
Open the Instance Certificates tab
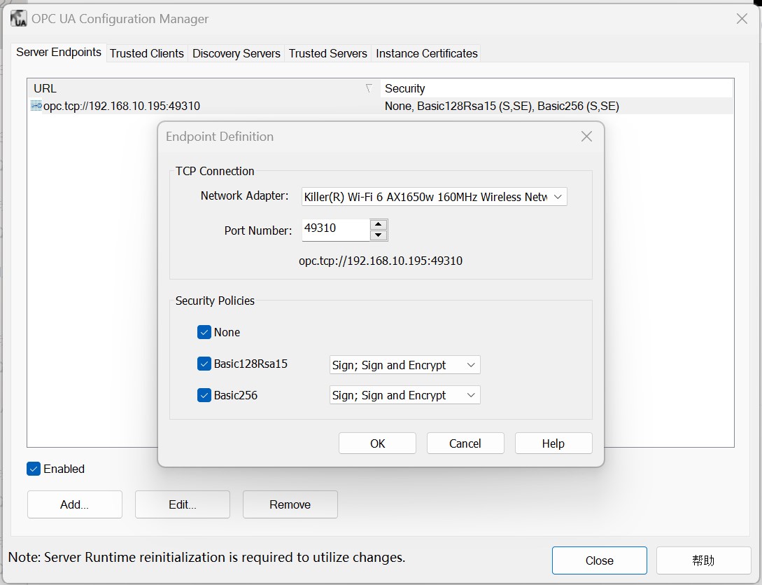tap(426, 53)
